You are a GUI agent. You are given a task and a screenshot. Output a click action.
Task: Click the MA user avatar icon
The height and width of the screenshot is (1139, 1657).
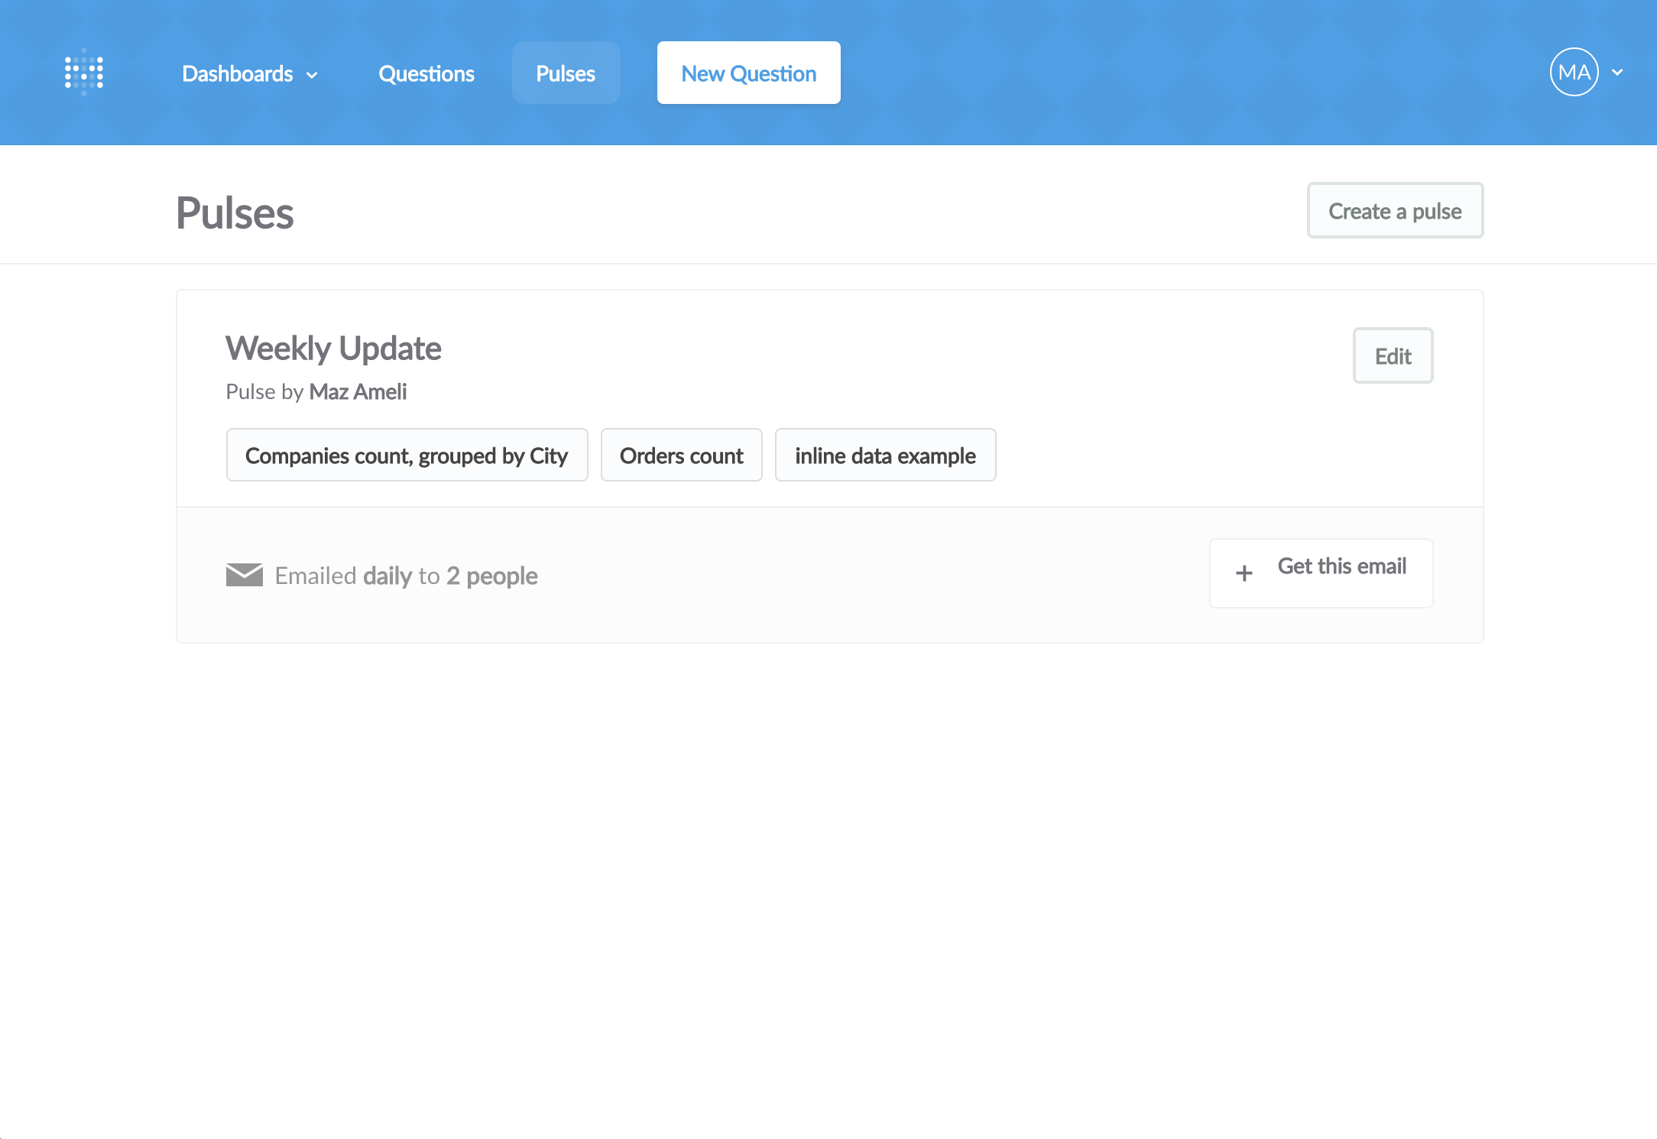pos(1574,72)
